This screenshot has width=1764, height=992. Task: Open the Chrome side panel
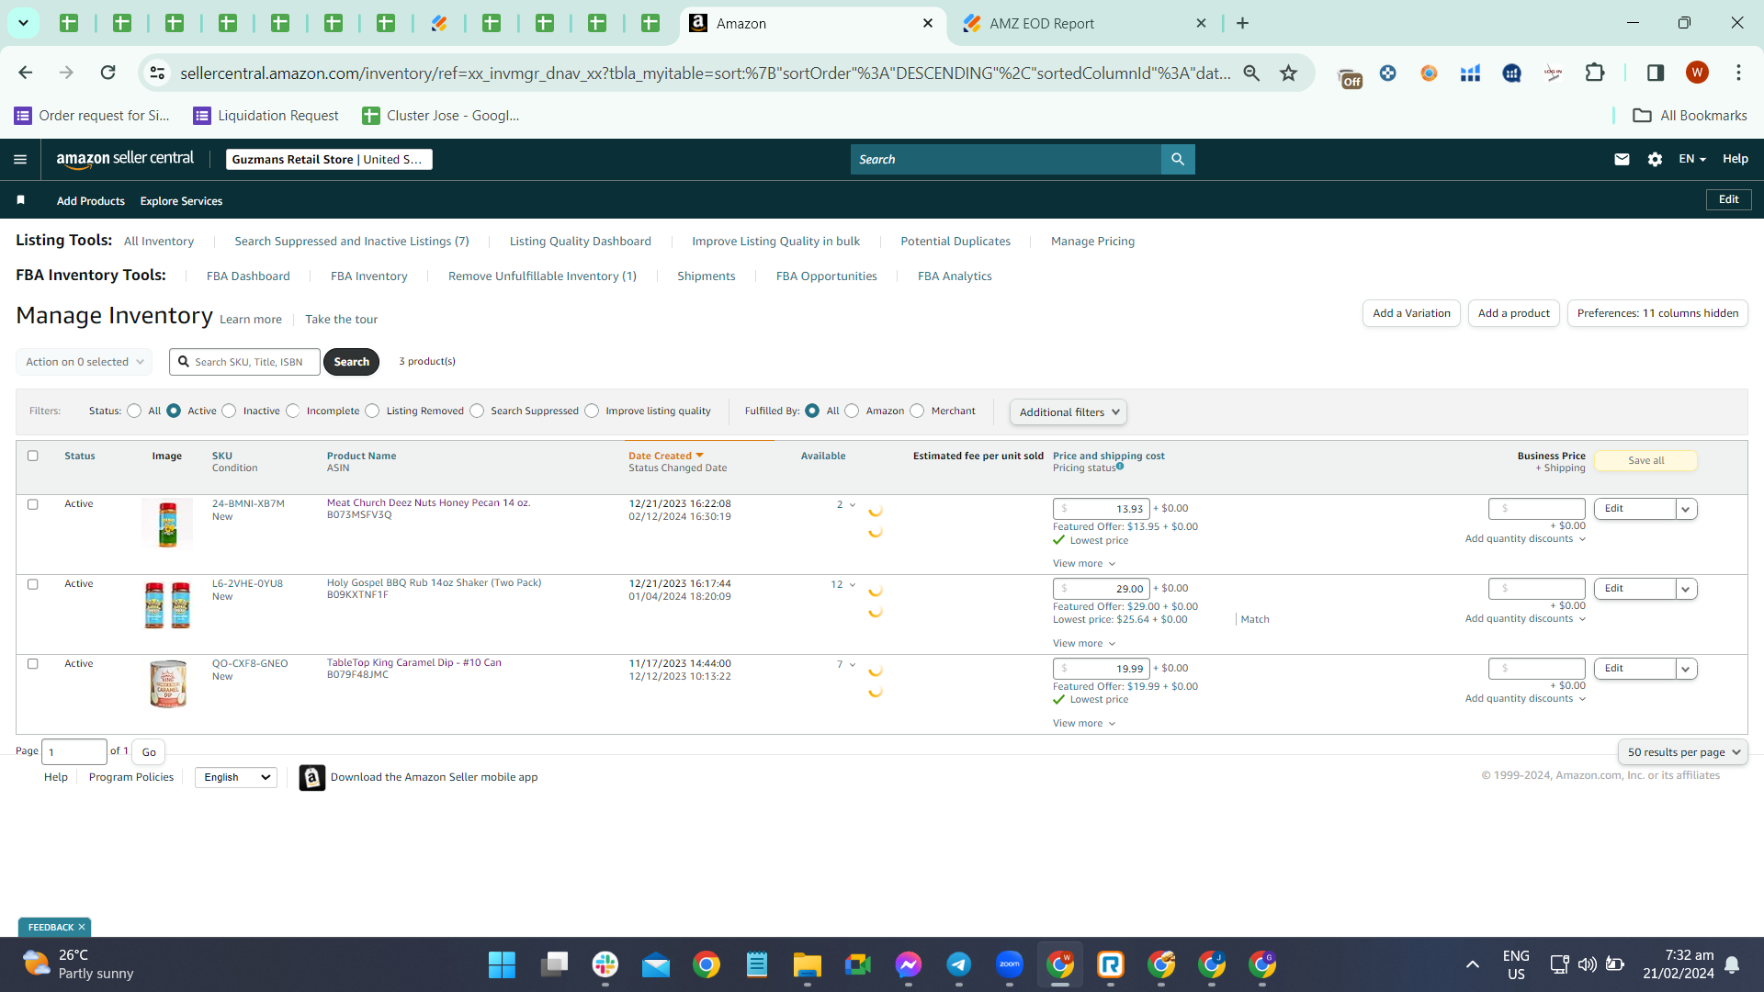pyautogui.click(x=1656, y=73)
